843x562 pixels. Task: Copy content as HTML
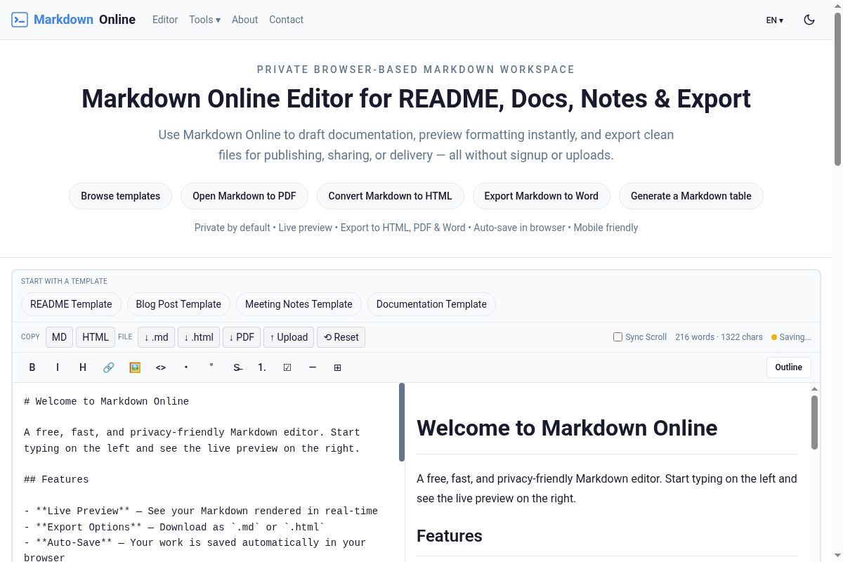coord(96,337)
